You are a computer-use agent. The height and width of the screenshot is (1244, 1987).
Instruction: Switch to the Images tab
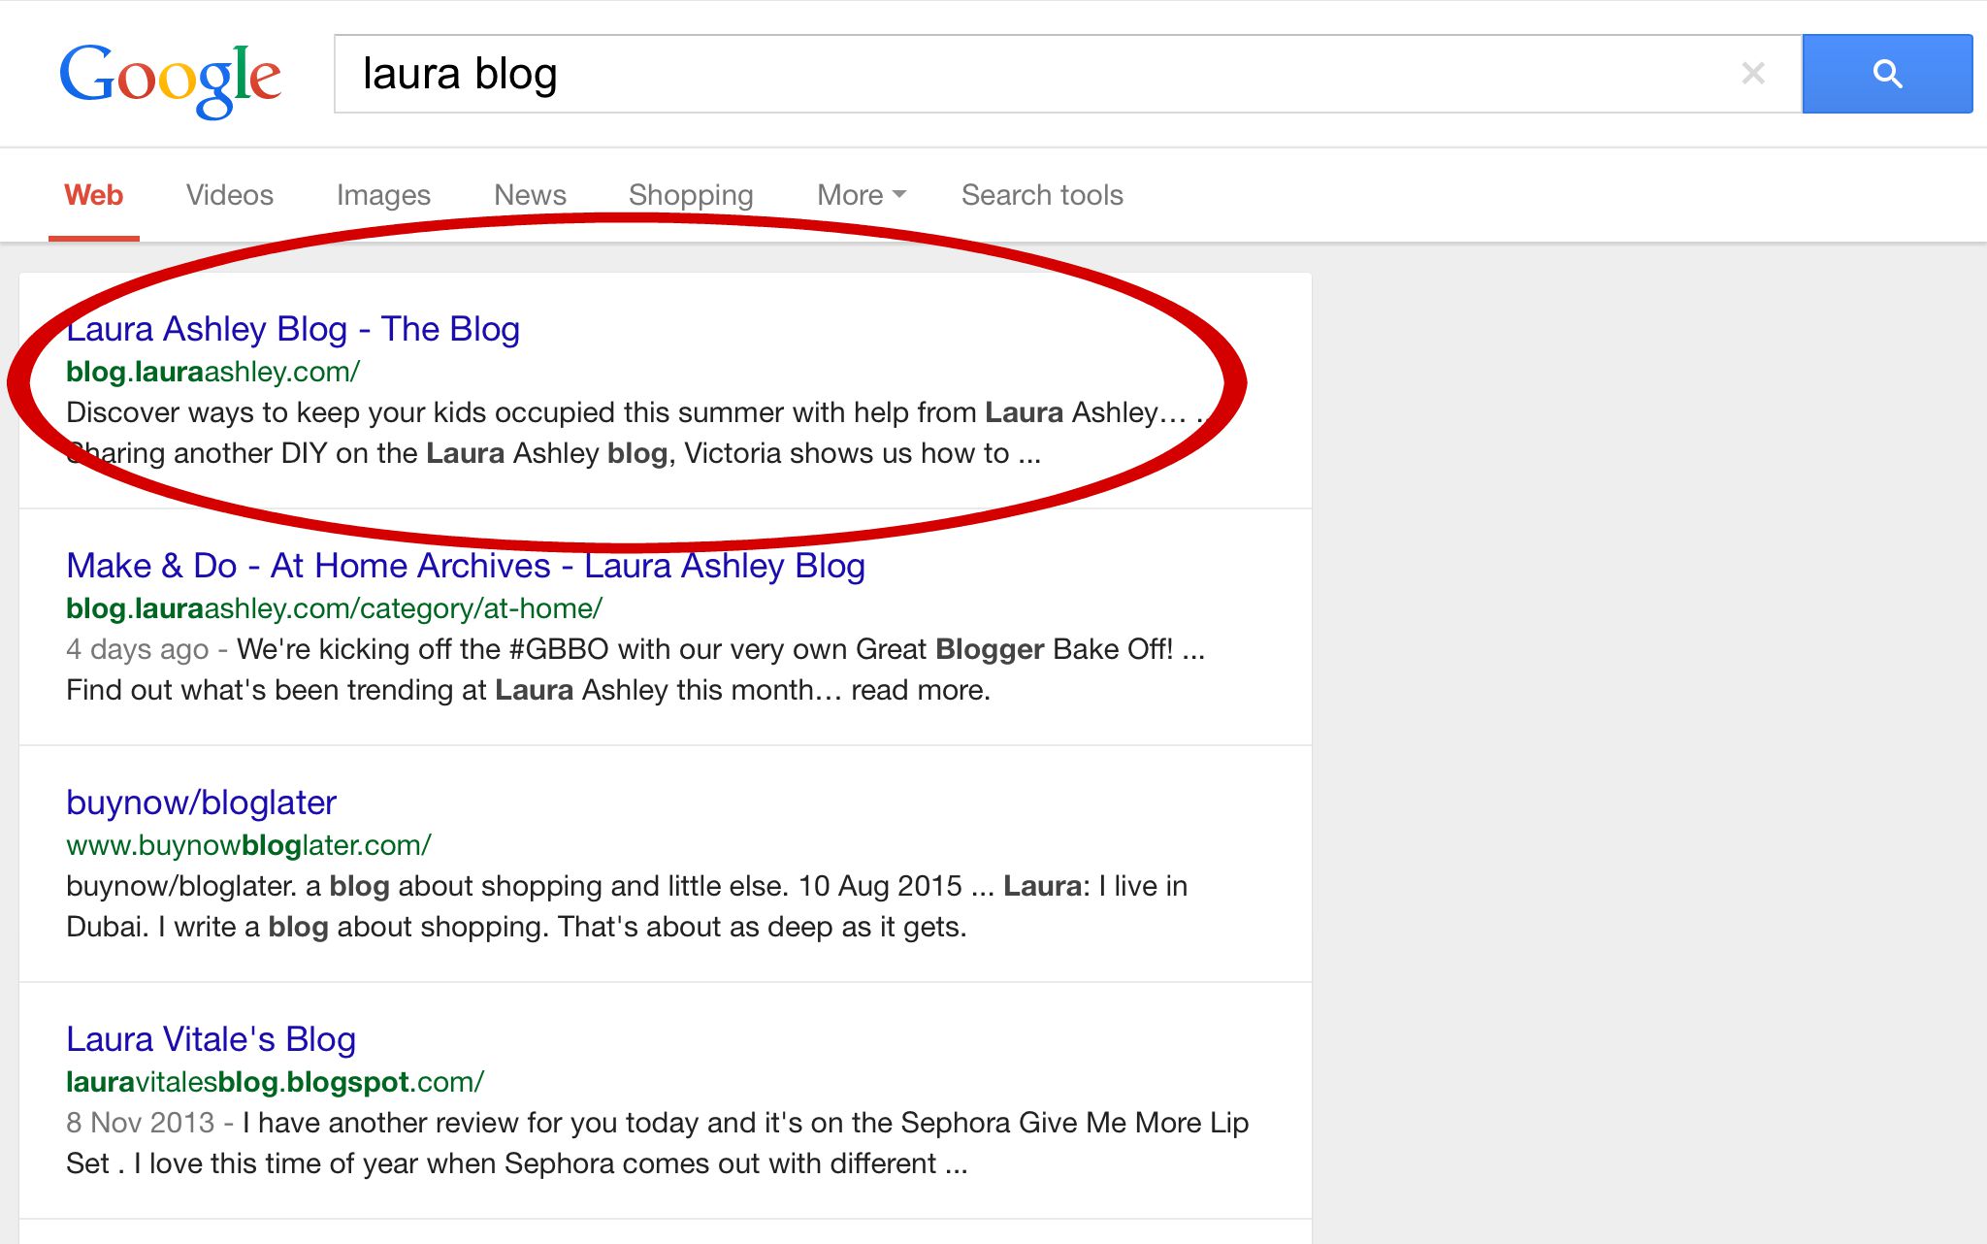[383, 196]
